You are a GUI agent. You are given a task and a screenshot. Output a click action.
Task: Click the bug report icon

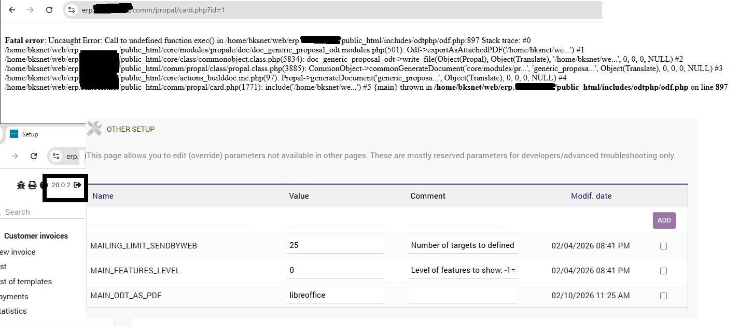coord(21,185)
